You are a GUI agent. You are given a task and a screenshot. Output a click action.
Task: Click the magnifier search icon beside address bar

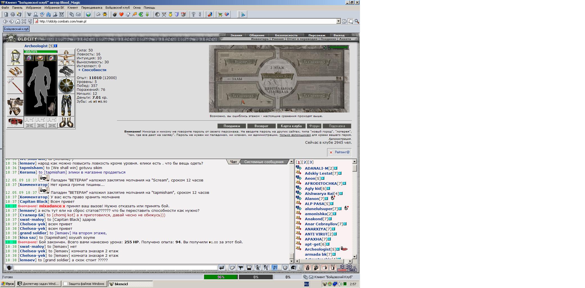tap(357, 21)
